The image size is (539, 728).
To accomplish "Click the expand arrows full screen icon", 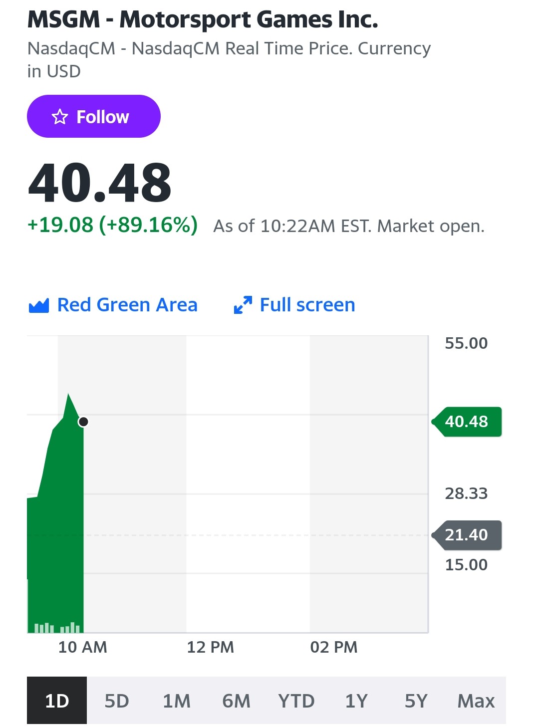I will [x=243, y=305].
